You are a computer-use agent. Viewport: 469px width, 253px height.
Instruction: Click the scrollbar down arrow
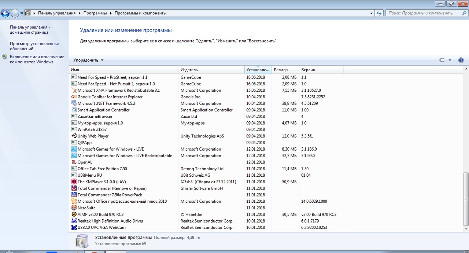(x=466, y=229)
